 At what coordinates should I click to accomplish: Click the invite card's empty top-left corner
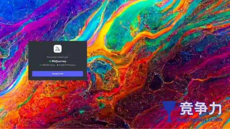click(x=33, y=45)
